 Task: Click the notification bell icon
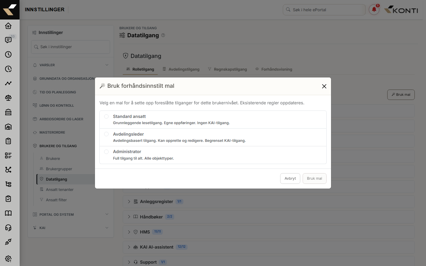[x=374, y=9]
